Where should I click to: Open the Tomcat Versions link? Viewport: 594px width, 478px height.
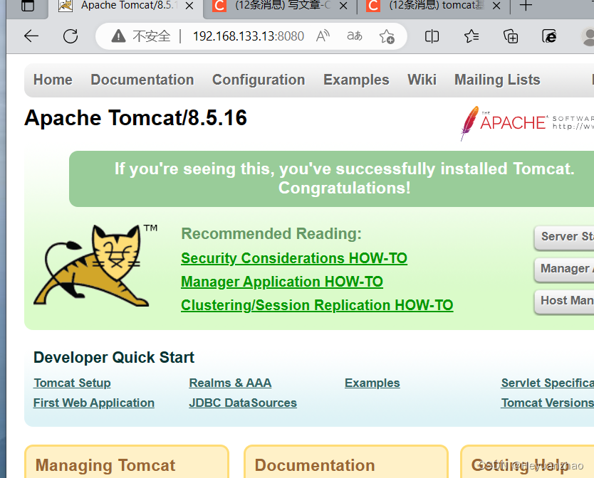(x=548, y=403)
